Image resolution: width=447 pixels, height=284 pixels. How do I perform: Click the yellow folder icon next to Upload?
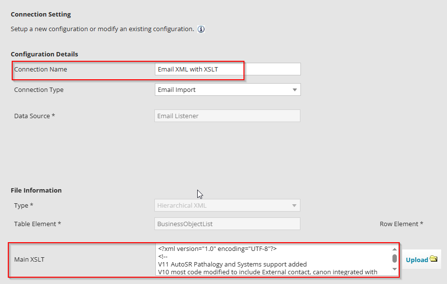click(x=433, y=259)
